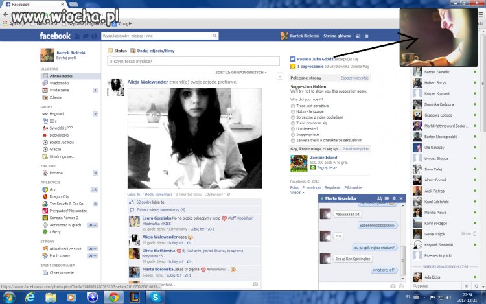
Task: Click Windows Start button
Action: (x=8, y=298)
